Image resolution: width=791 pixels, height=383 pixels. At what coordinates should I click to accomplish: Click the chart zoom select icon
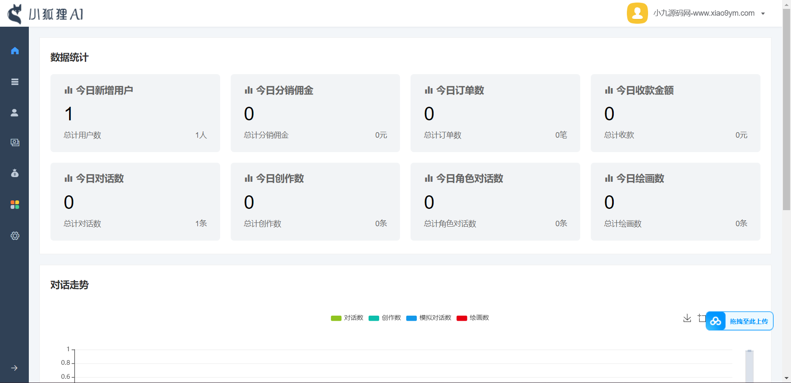702,318
